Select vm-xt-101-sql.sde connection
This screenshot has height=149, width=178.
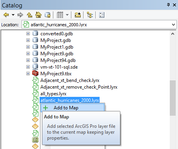coord(59,67)
